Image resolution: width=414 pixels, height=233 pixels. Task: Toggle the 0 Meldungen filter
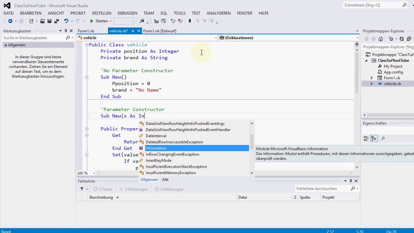[x=169, y=189]
